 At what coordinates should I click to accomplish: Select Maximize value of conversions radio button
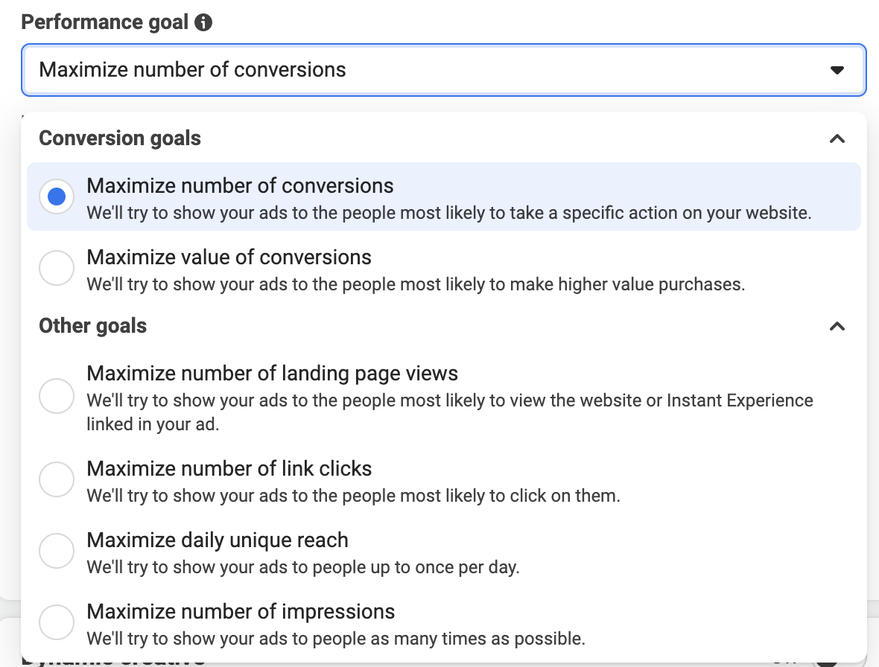(57, 268)
